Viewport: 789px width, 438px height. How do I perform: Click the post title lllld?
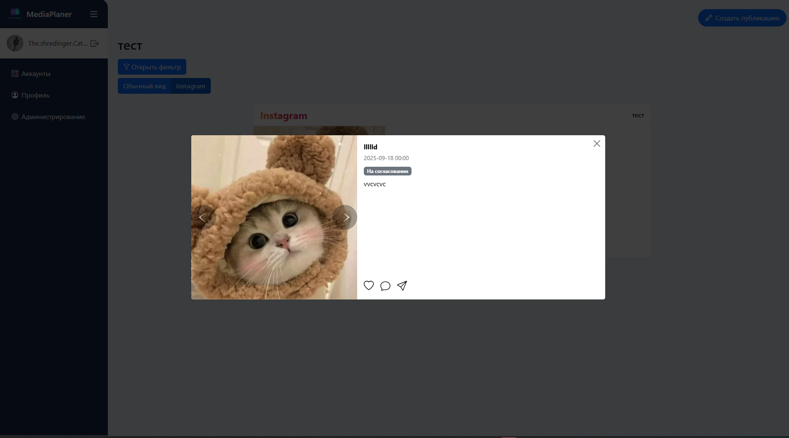[370, 147]
